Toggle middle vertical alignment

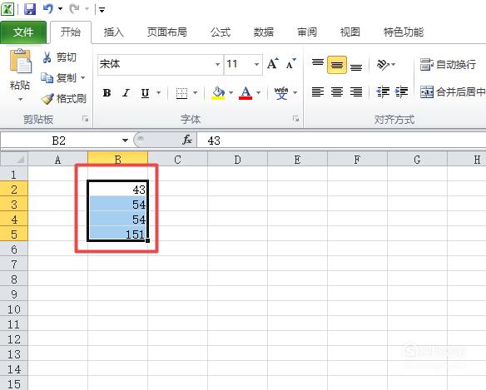tap(337, 65)
